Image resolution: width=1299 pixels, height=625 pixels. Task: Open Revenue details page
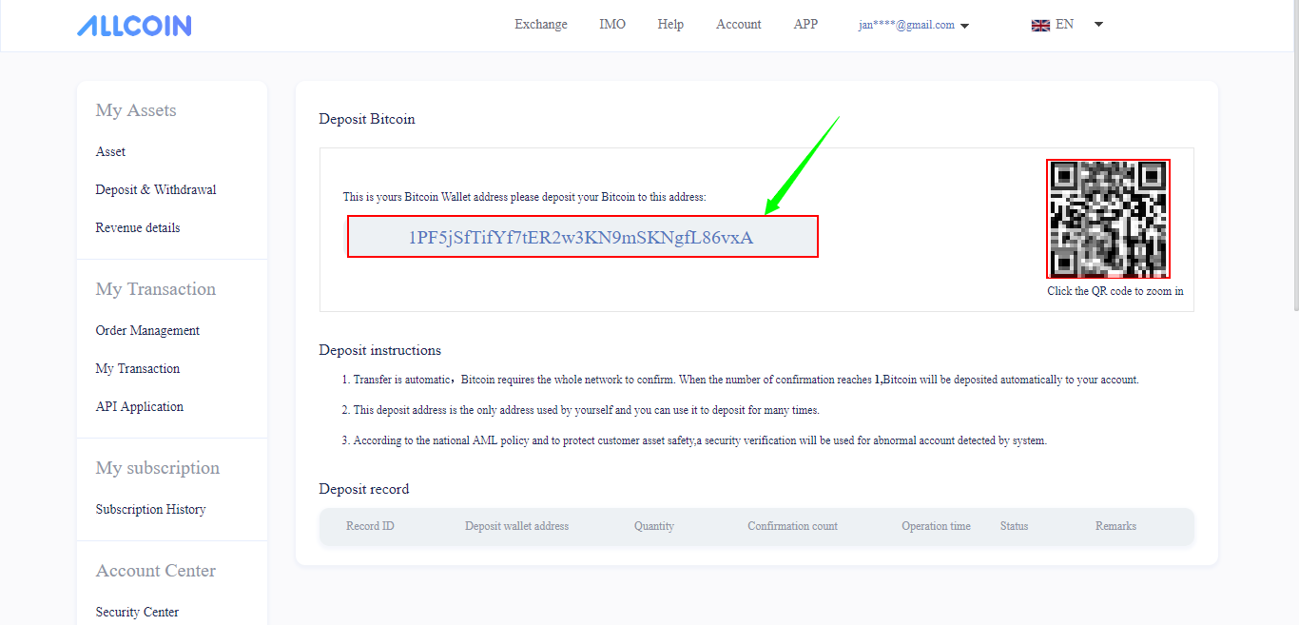pyautogui.click(x=138, y=228)
